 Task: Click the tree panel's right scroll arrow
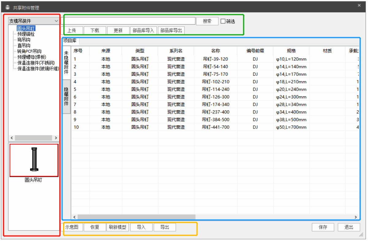point(56,138)
